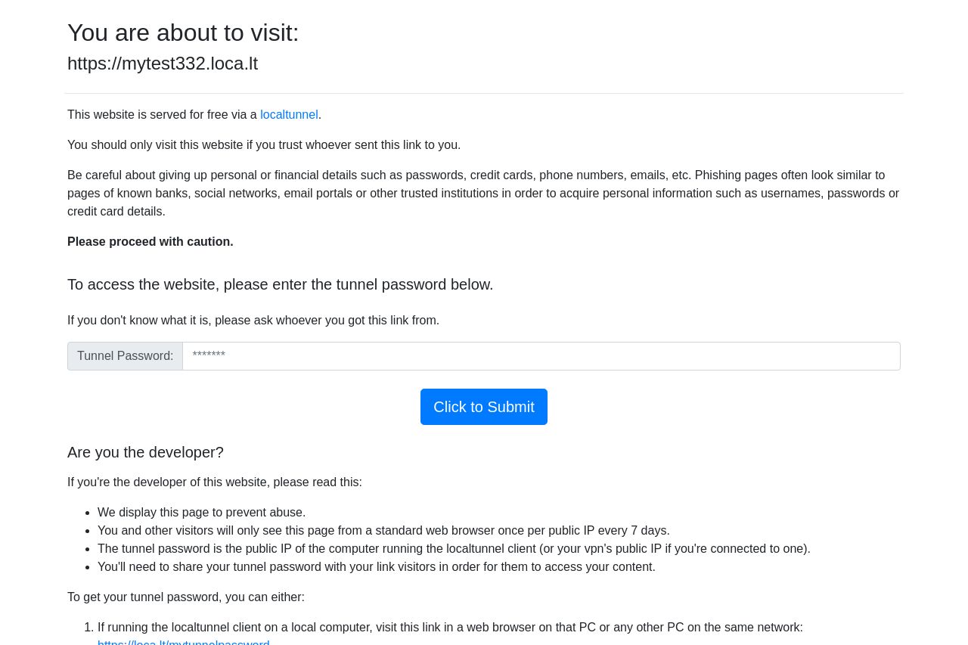Click the To get your tunnel password text
Screen dimensions: 968x645
coord(185,597)
